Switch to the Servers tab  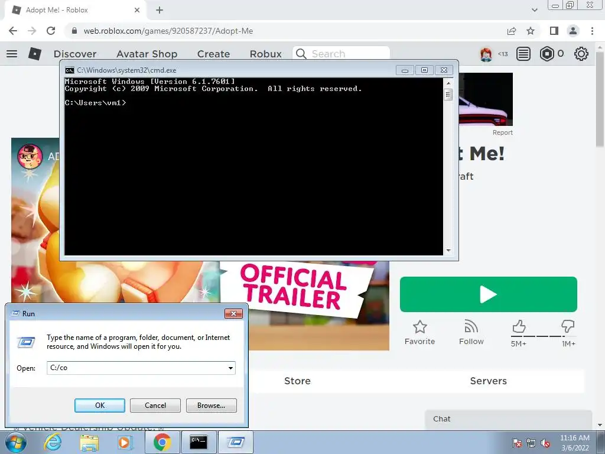(x=489, y=381)
